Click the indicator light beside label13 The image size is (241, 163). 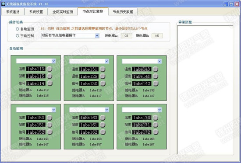coord(50,69)
